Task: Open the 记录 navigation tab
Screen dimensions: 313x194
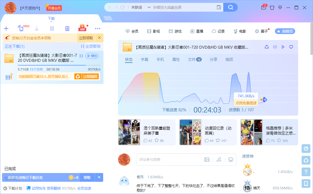Action: tap(218, 31)
